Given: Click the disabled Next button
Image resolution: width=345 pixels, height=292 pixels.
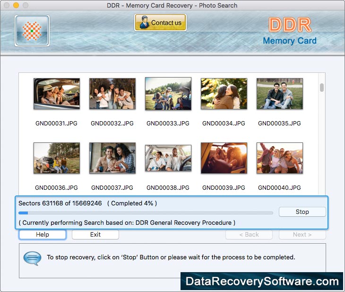Looking at the screenshot, I should point(302,234).
